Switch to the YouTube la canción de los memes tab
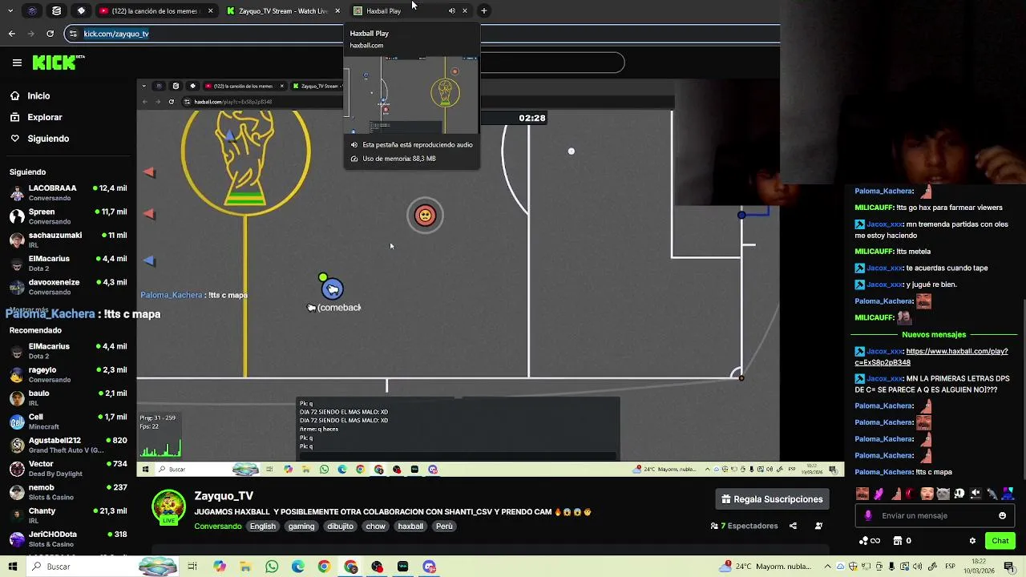The height and width of the screenshot is (577, 1026). 156,10
